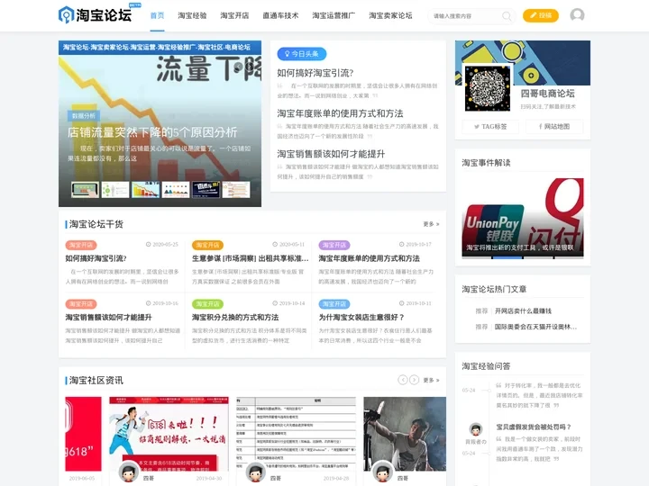This screenshot has width=649, height=486.
Task: Open the 618来啦 news card image
Action: [169, 434]
